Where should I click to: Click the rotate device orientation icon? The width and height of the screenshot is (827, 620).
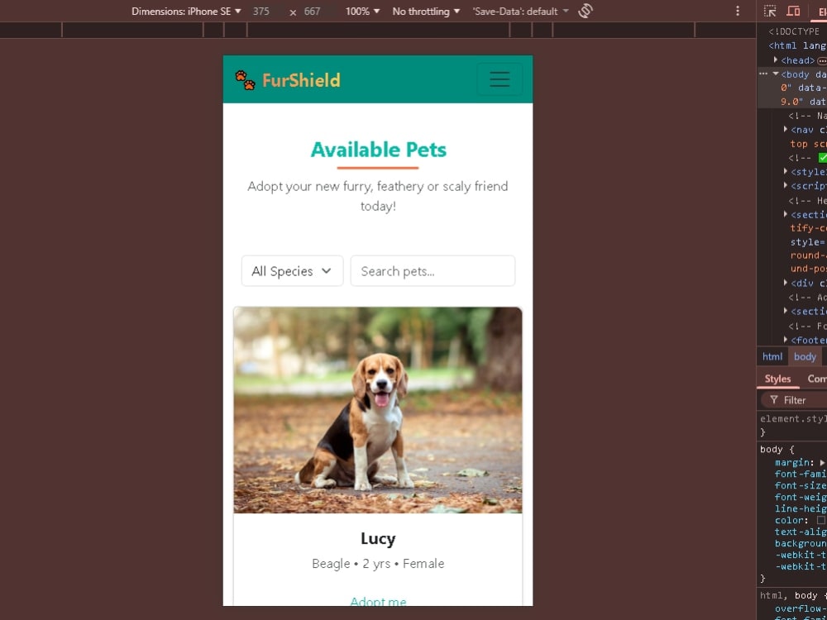pyautogui.click(x=586, y=11)
